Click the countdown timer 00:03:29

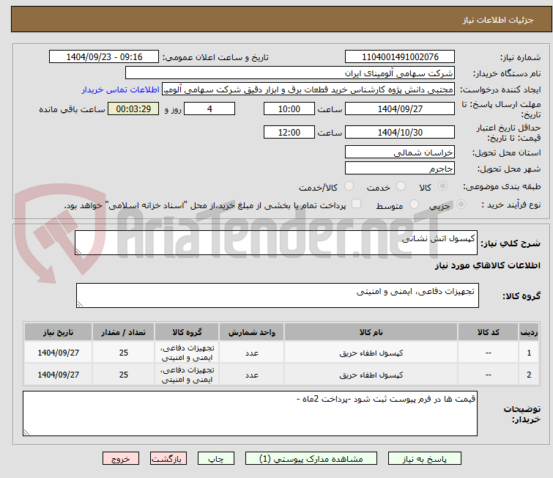[133, 109]
